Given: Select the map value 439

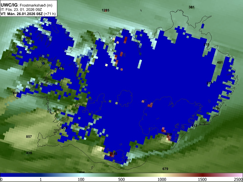Looking at the screenshot, I should pos(29,153).
